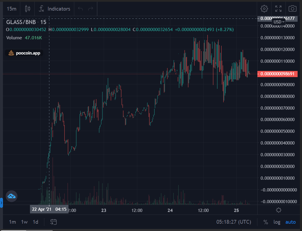The width and height of the screenshot is (302, 231).
Task: Select the 1m date range
Action: [x=12, y=222]
